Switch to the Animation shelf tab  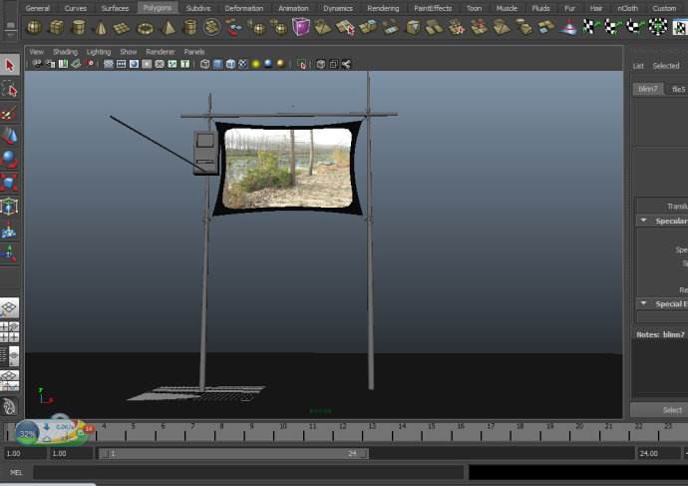click(x=293, y=8)
